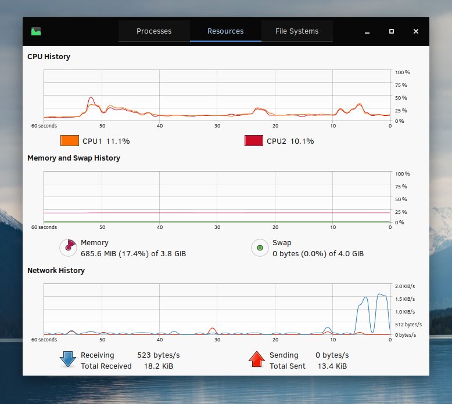The image size is (452, 404).
Task: Open the CPU2 red color swatch
Action: click(x=254, y=141)
